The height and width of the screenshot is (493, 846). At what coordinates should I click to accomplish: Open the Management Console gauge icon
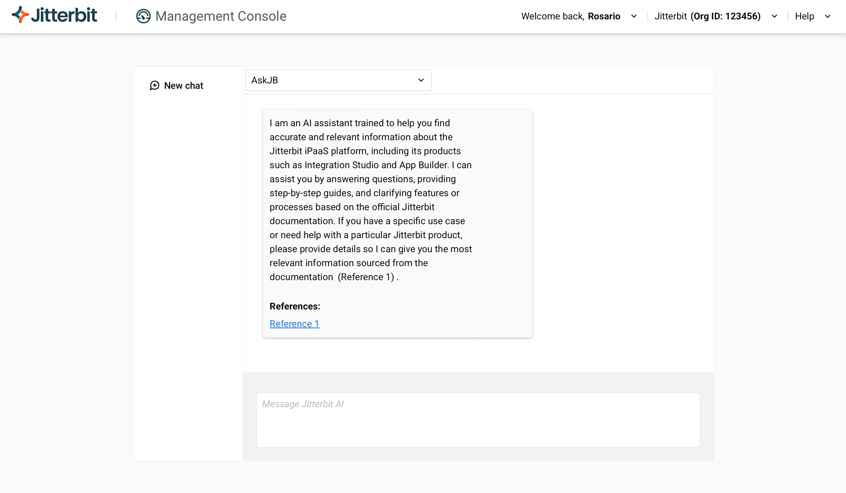pos(143,16)
